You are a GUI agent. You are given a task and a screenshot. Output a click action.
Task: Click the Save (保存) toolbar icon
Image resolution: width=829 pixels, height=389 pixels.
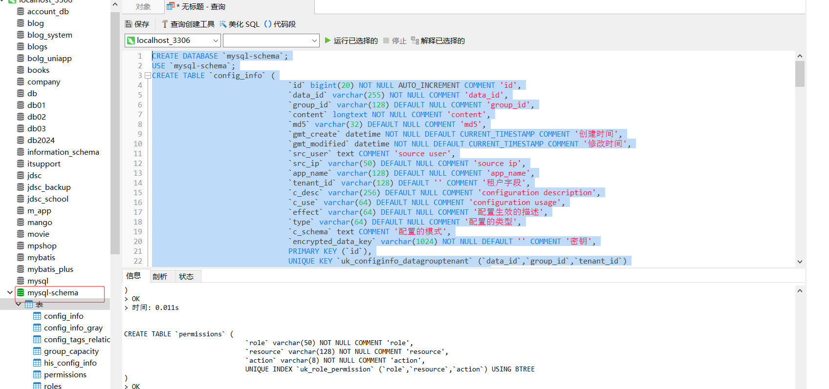click(x=129, y=24)
